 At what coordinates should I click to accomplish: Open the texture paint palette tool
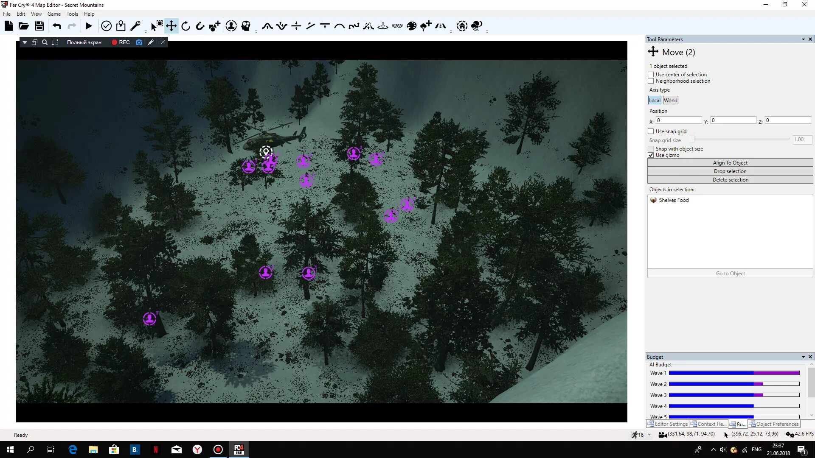412,26
